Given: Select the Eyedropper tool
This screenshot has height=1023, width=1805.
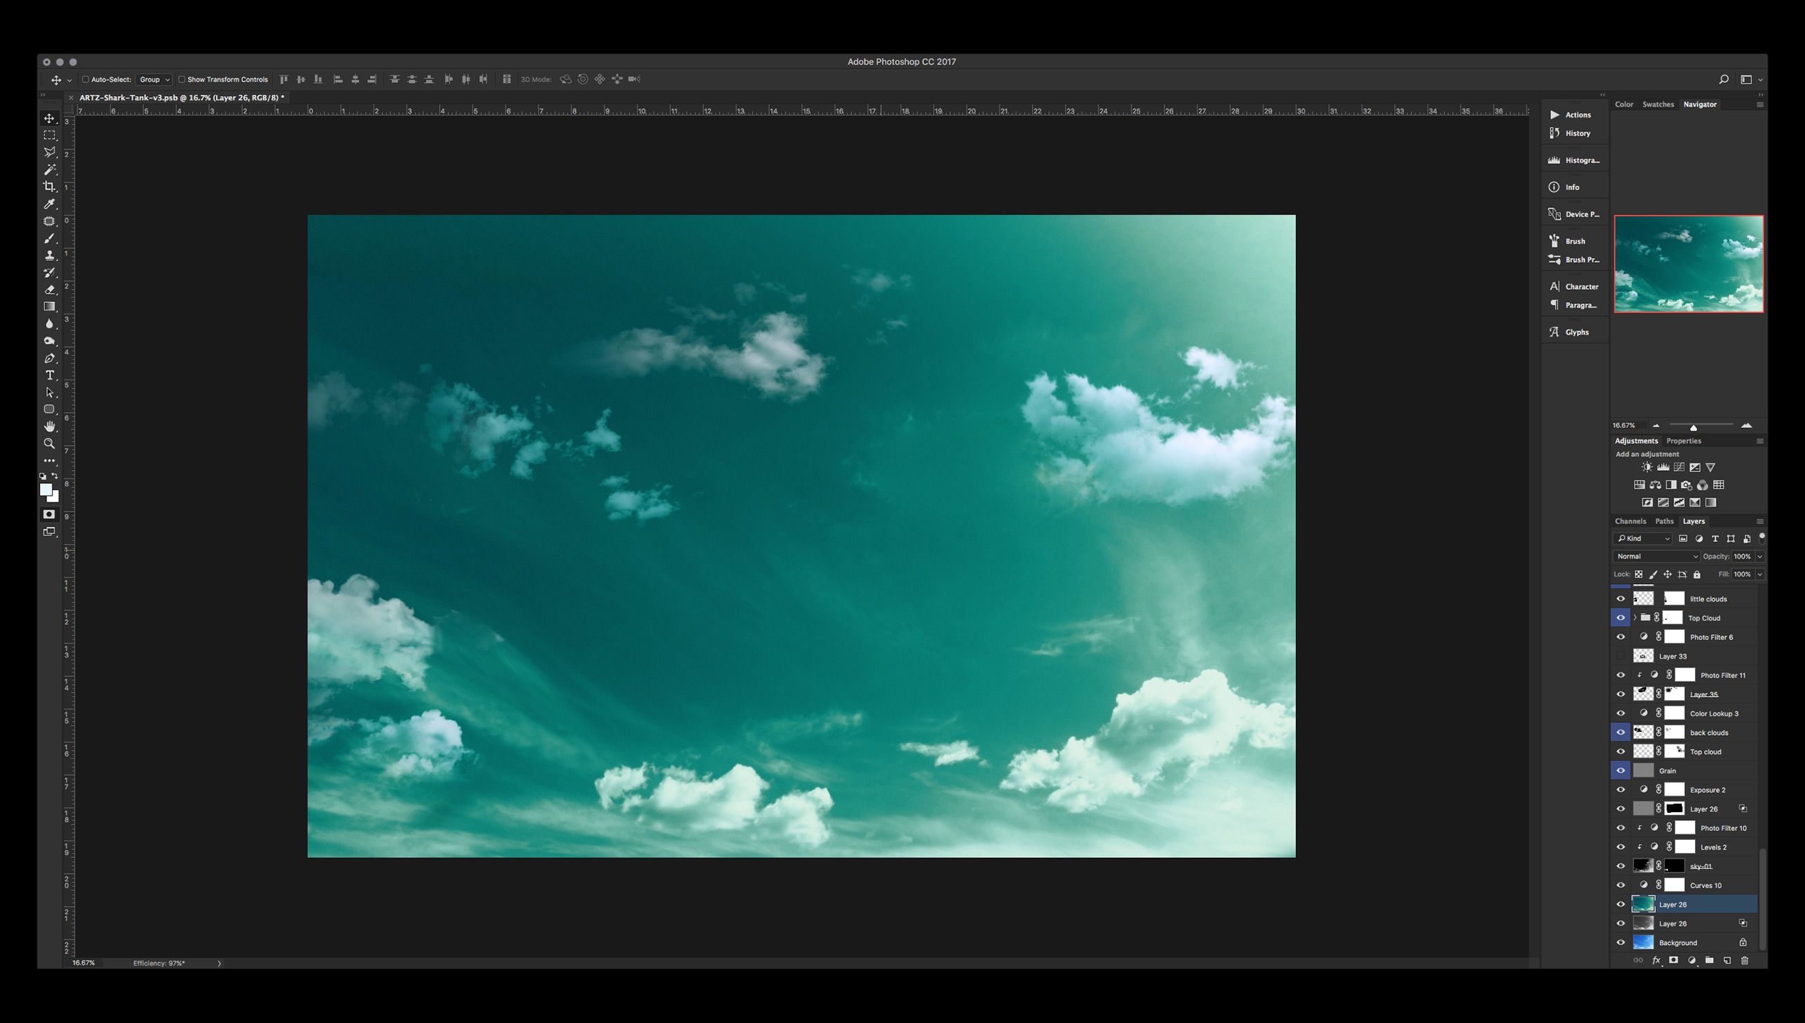Looking at the screenshot, I should click(x=49, y=204).
